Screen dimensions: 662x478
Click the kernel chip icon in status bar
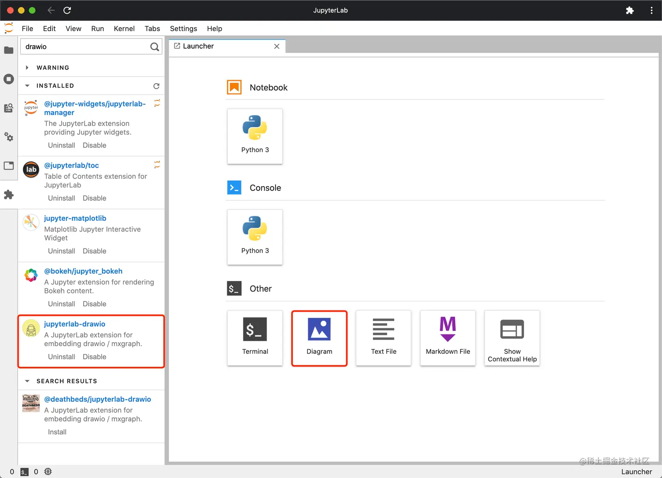(x=48, y=472)
